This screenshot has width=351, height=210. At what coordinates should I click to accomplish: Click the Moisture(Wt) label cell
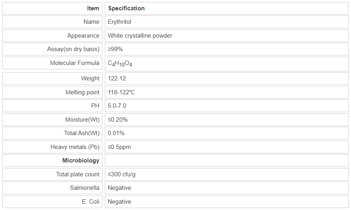click(x=83, y=120)
